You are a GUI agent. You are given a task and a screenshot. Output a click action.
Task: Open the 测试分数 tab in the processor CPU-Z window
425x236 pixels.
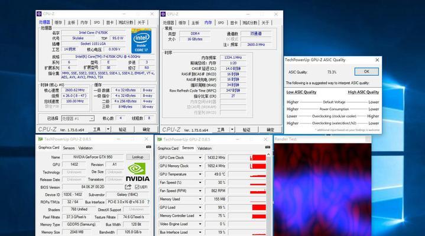click(125, 22)
